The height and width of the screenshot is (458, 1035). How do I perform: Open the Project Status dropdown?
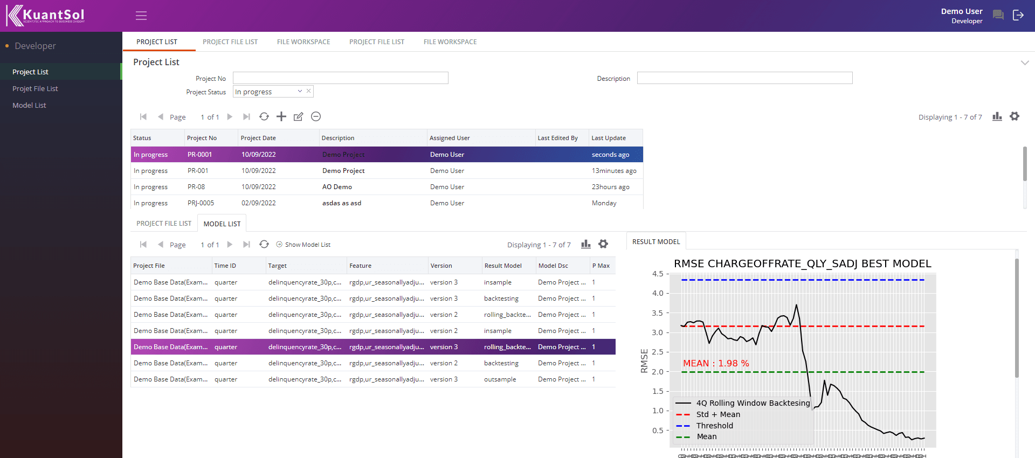(x=300, y=92)
